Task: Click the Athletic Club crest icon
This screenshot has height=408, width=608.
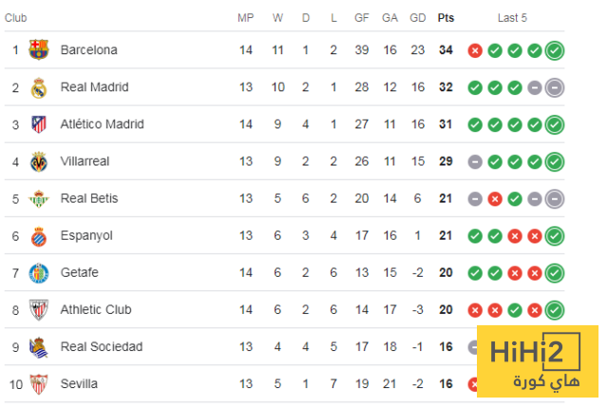Action: coord(39,310)
